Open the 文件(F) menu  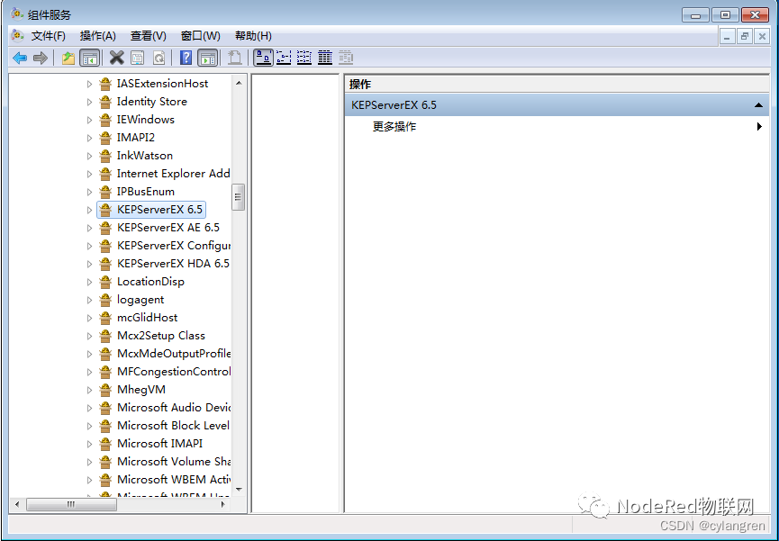49,36
